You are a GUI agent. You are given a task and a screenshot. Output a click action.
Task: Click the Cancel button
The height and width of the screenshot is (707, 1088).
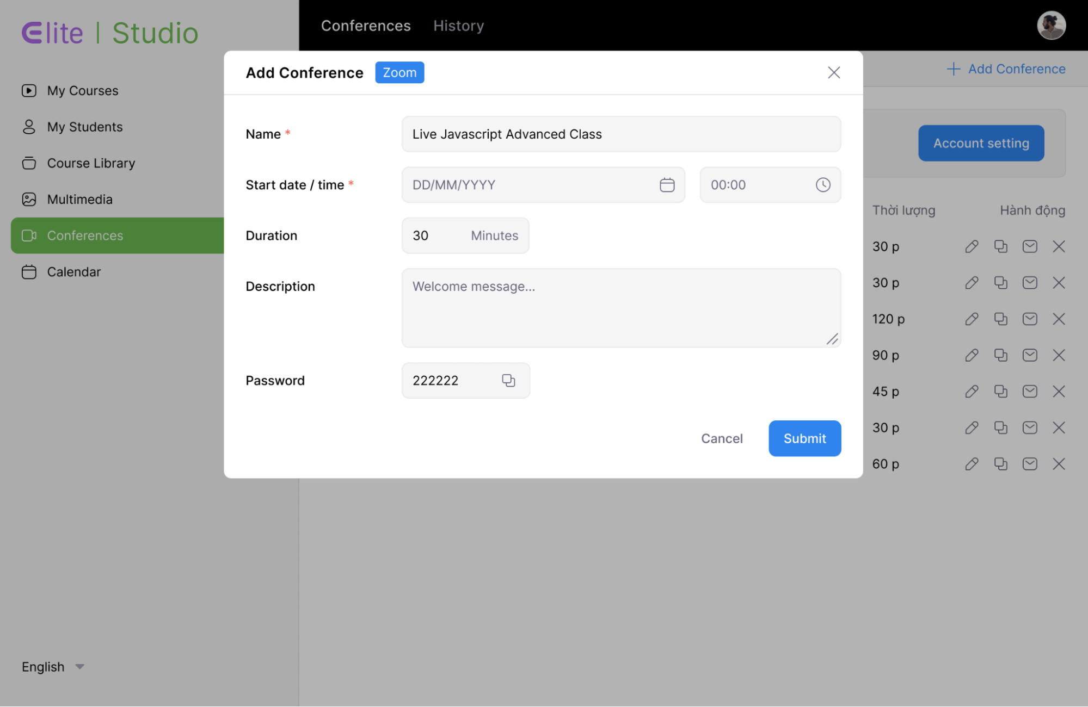[x=721, y=438]
